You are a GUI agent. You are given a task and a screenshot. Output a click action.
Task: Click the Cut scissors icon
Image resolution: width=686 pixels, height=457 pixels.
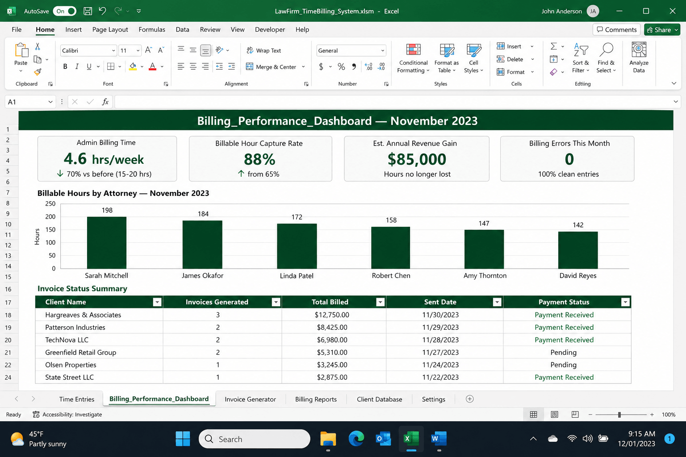tap(38, 46)
